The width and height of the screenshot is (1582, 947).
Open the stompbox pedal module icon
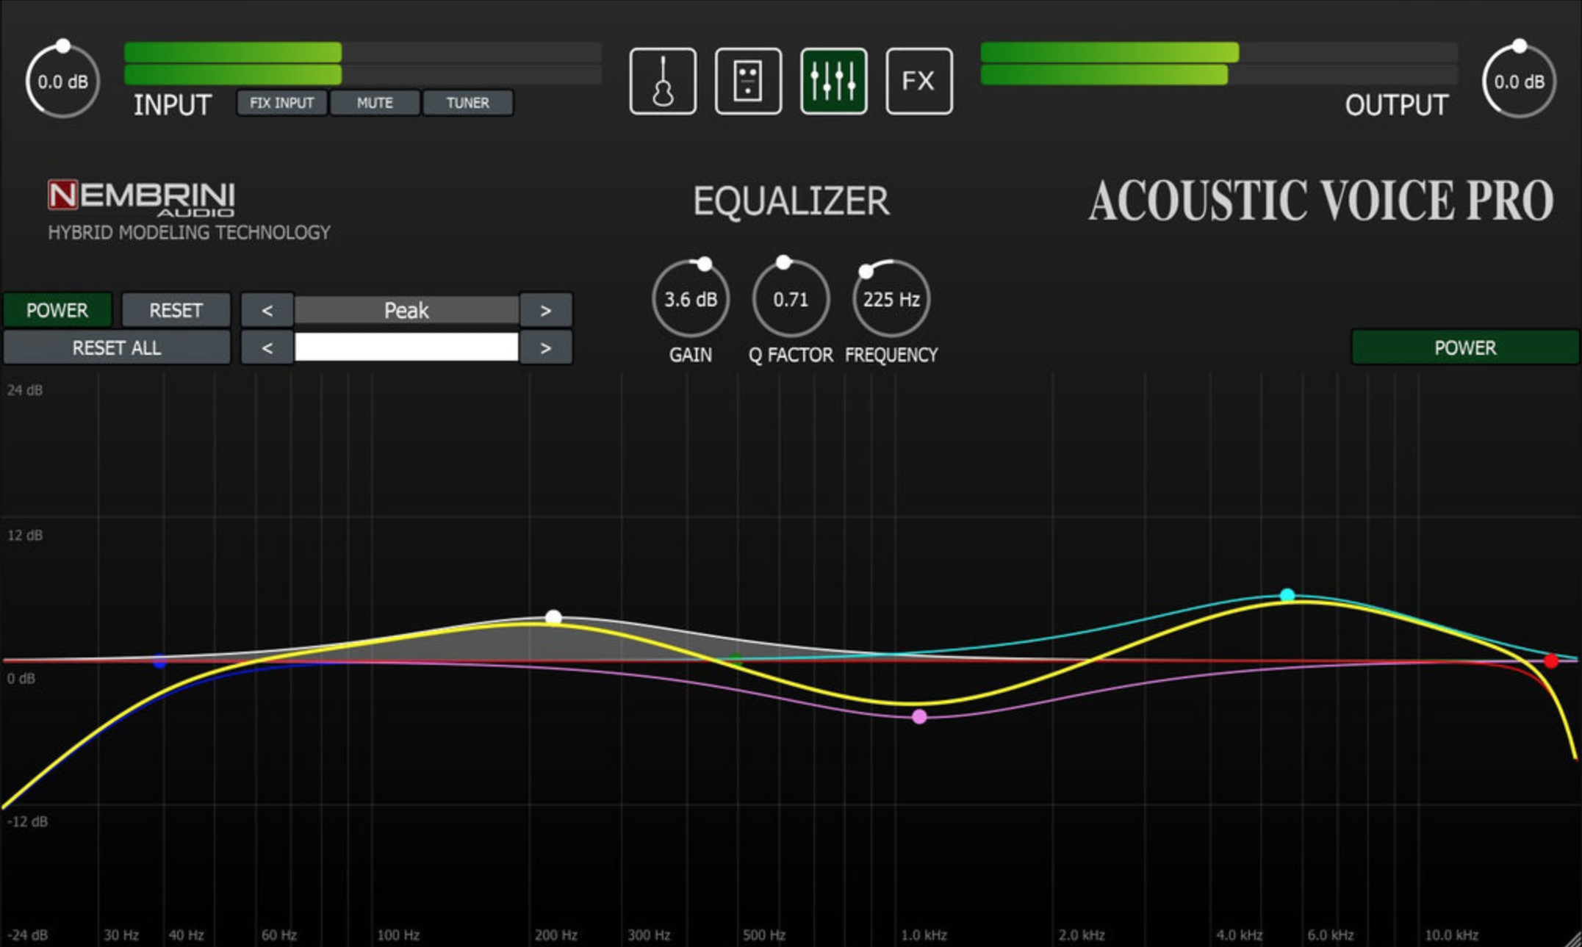click(x=747, y=81)
